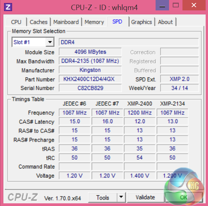Click XMP-2400 tRC value 54
This screenshot has width=208, height=206.
tap(140, 157)
